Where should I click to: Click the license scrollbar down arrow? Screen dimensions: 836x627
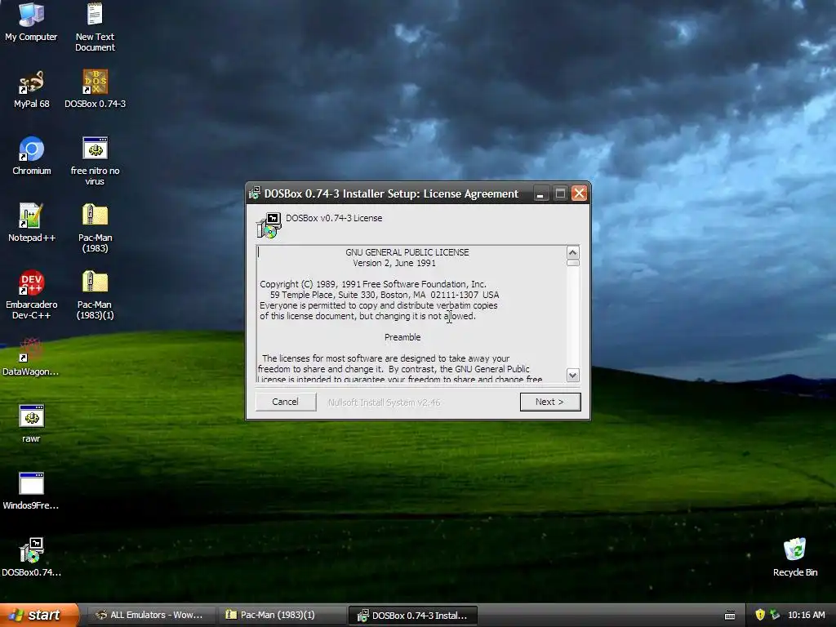click(x=572, y=375)
